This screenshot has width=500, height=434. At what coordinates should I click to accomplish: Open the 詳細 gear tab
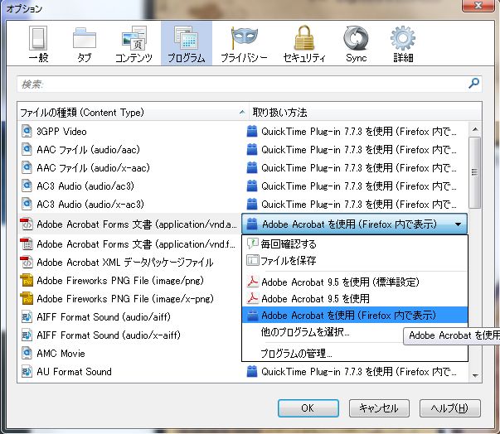[x=403, y=44]
